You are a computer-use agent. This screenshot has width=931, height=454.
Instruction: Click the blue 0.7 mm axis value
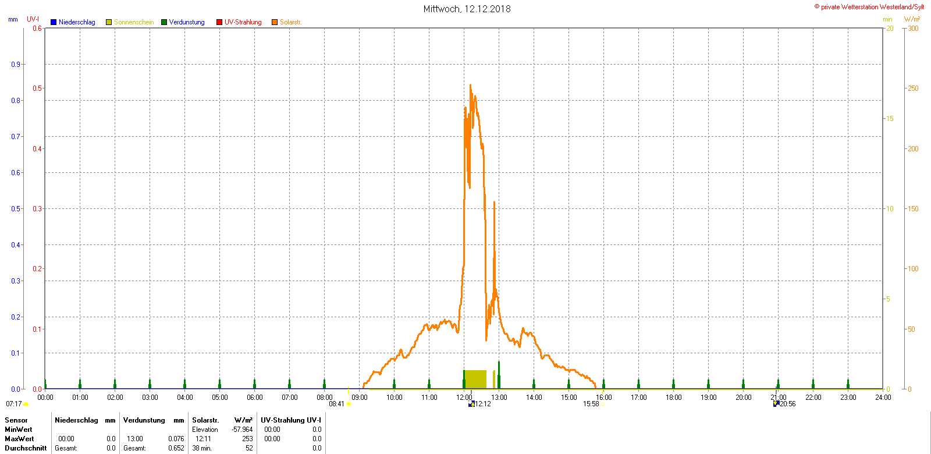(x=16, y=137)
